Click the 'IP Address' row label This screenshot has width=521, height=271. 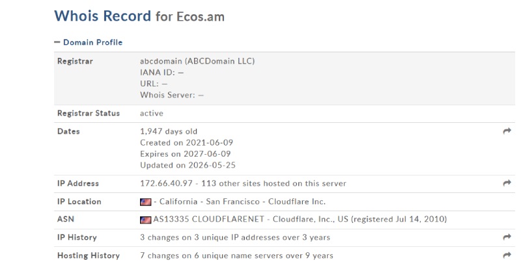click(78, 183)
